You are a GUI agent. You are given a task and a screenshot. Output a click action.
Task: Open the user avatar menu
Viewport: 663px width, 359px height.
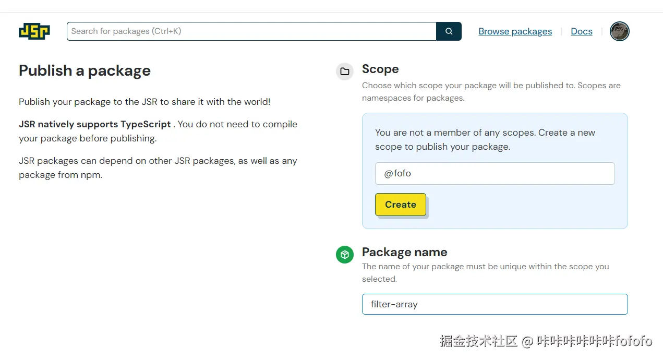point(620,31)
